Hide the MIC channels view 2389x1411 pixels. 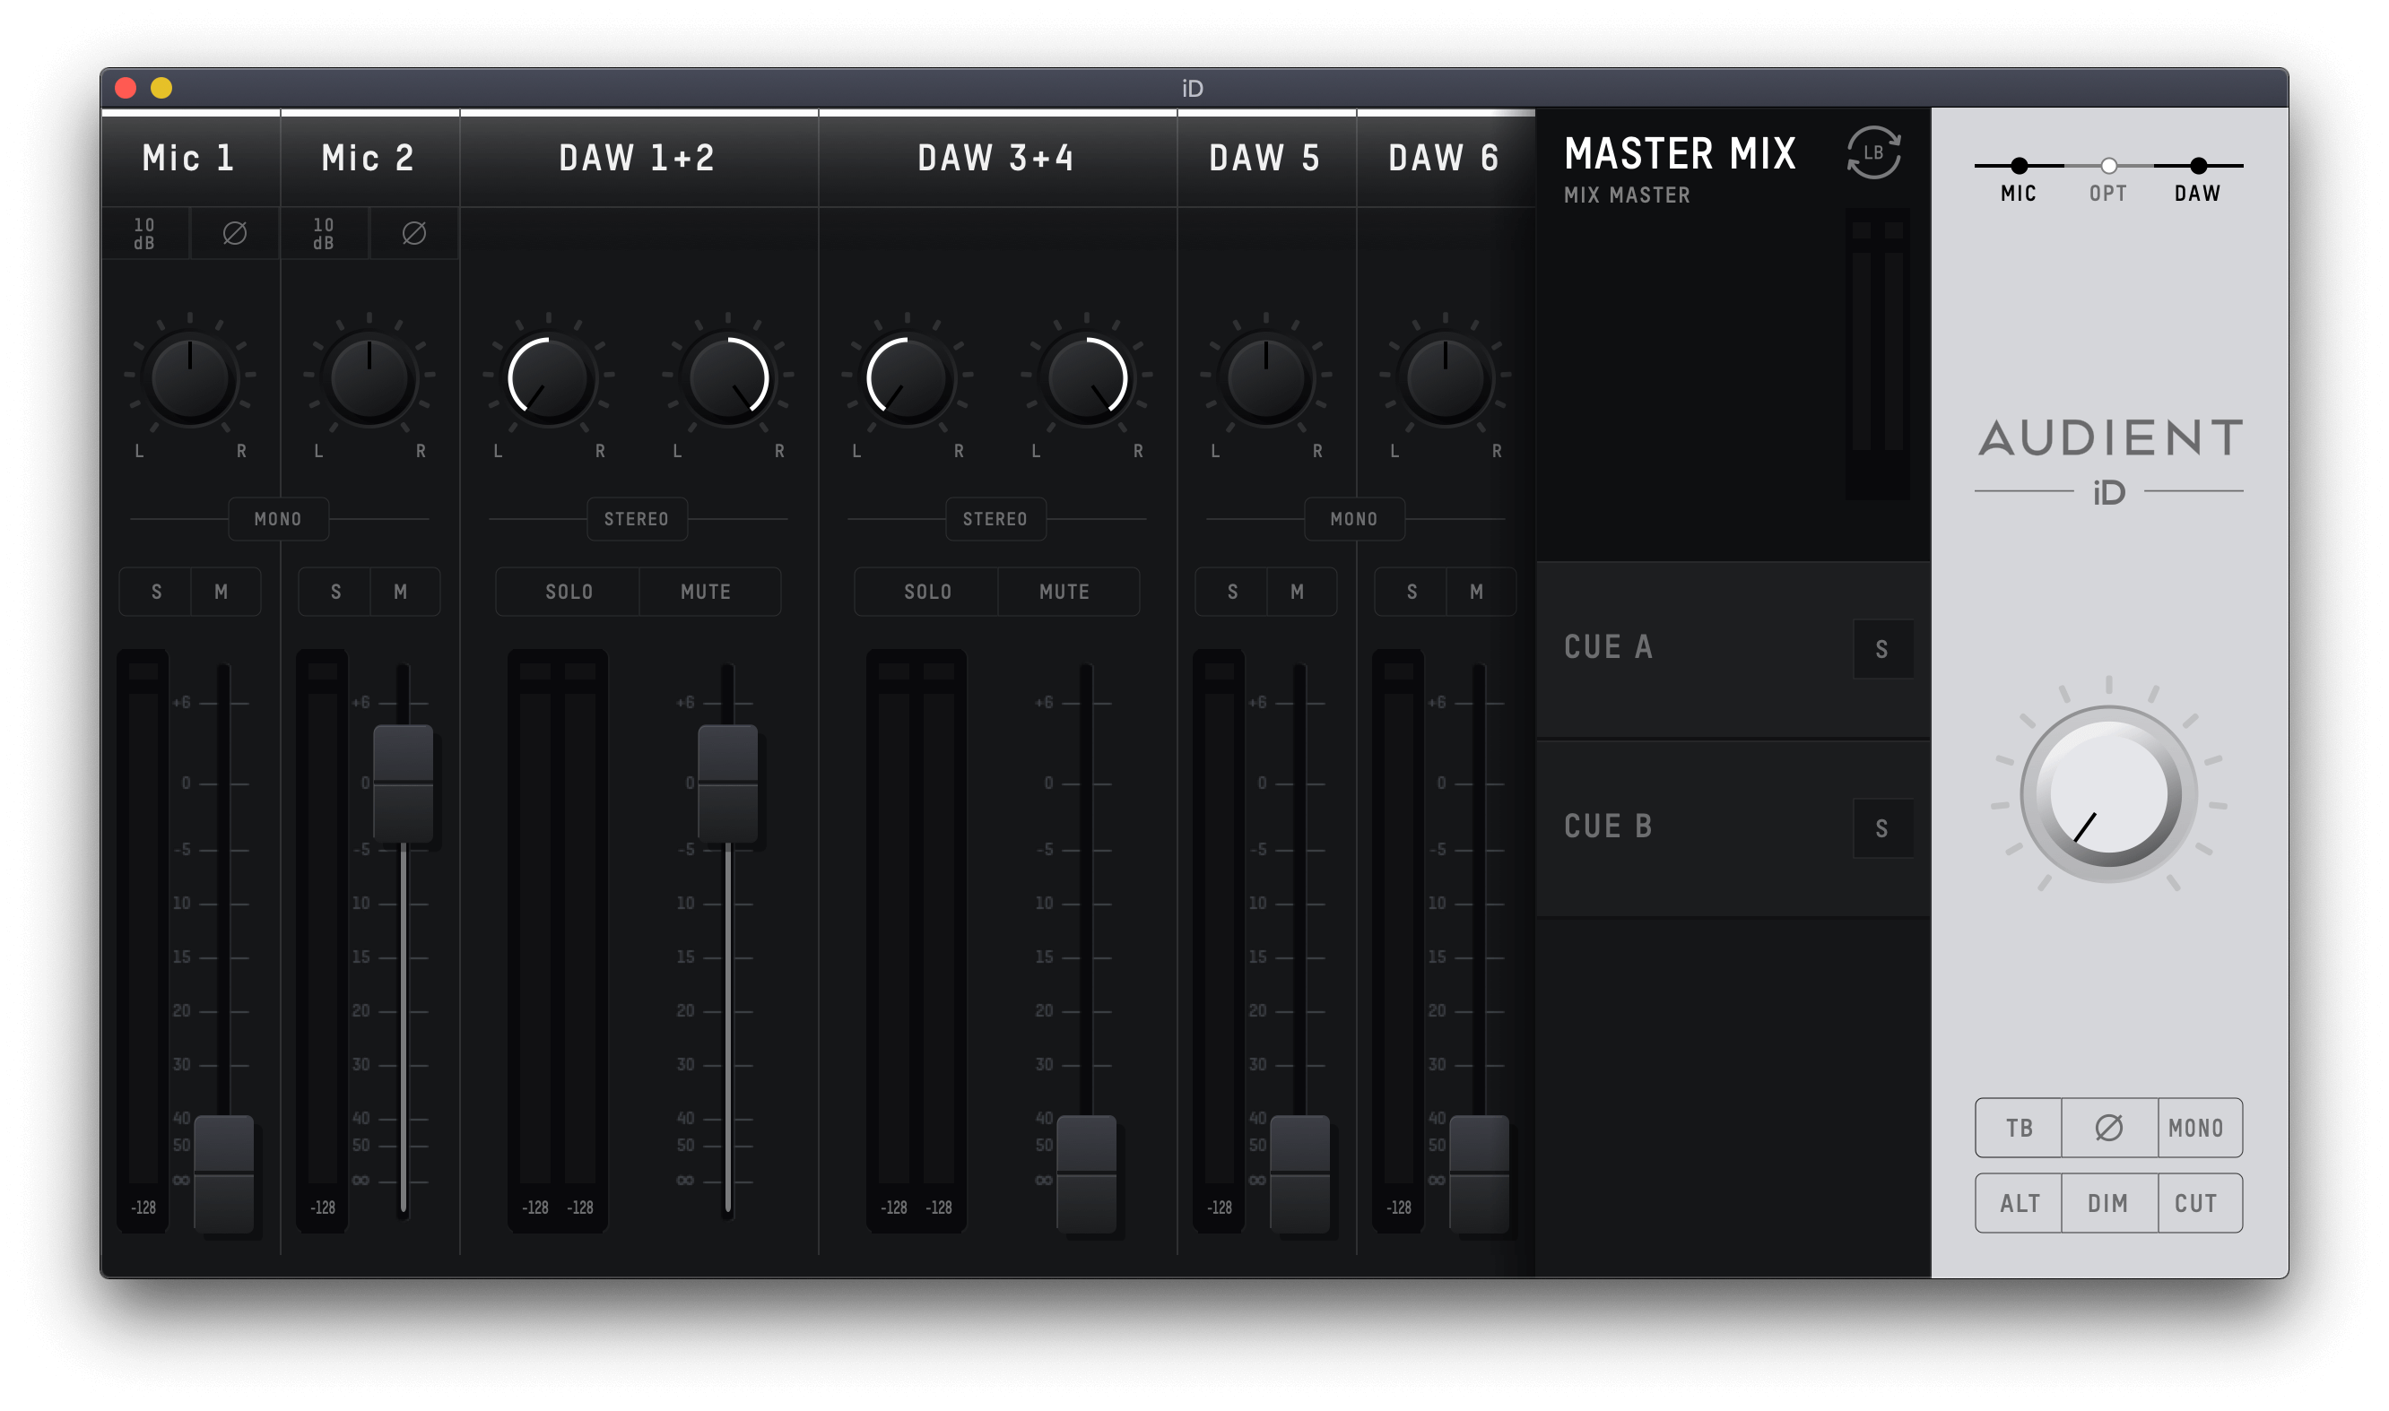coord(2018,167)
